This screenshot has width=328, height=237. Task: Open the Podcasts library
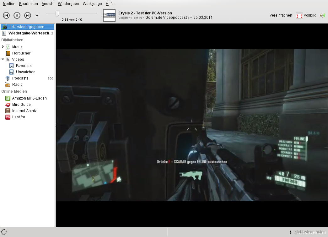(x=20, y=78)
